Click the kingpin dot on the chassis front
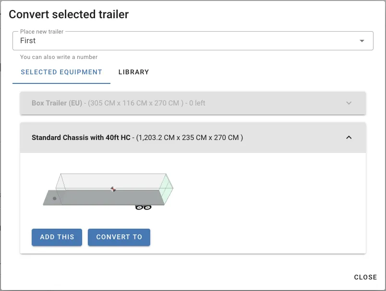This screenshot has width=386, height=291. (54, 198)
